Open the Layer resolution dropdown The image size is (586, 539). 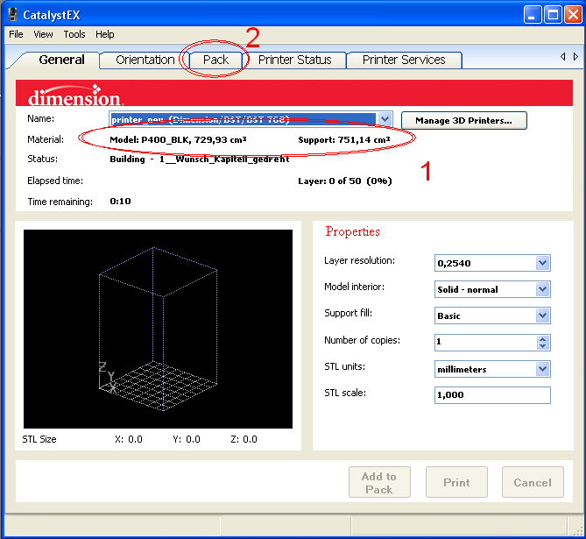[x=542, y=263]
